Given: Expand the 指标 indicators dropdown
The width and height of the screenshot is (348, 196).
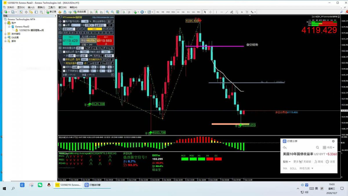Looking at the screenshot, I should tap(287, 162).
